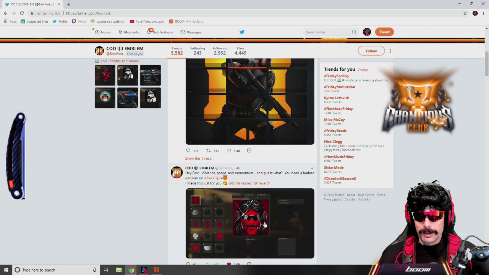Open the BOOM.TV bookmark
The width and height of the screenshot is (489, 275).
point(186,21)
